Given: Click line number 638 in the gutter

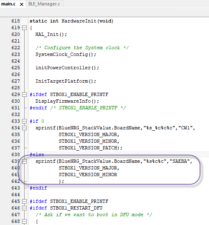Looking at the screenshot, I should (15, 154).
